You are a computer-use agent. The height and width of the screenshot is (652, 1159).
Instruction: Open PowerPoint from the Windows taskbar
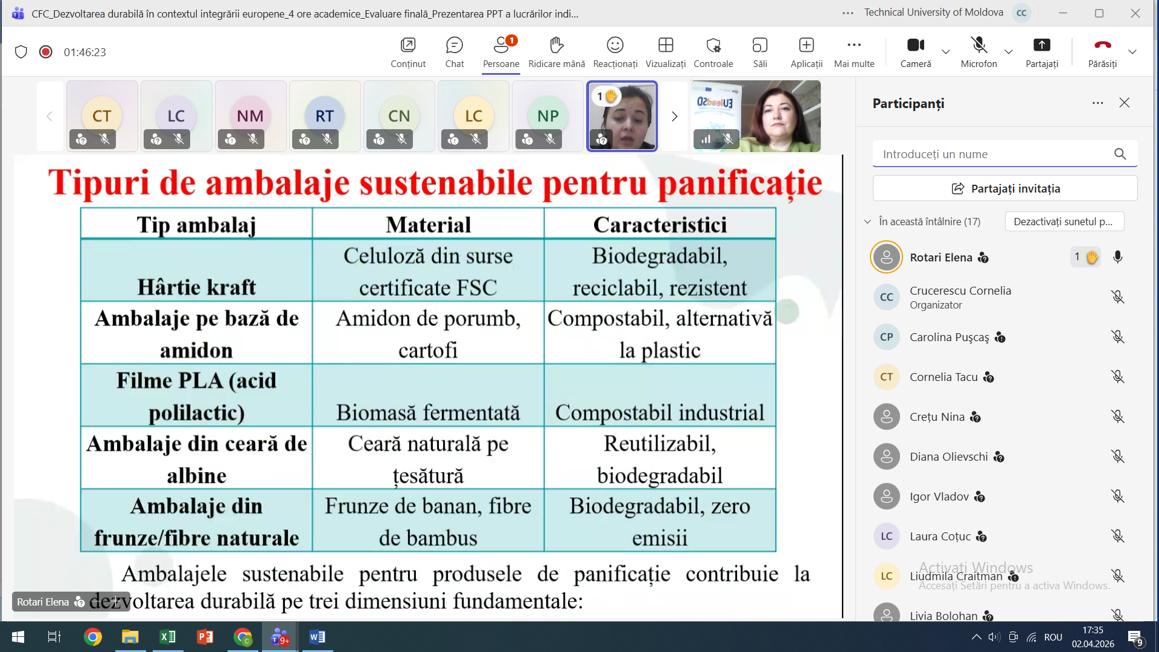[205, 637]
